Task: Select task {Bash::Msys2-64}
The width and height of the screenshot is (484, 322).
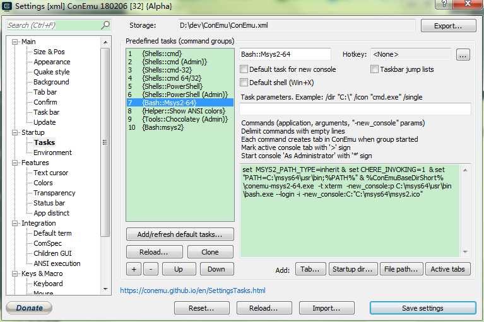Action: click(180, 103)
